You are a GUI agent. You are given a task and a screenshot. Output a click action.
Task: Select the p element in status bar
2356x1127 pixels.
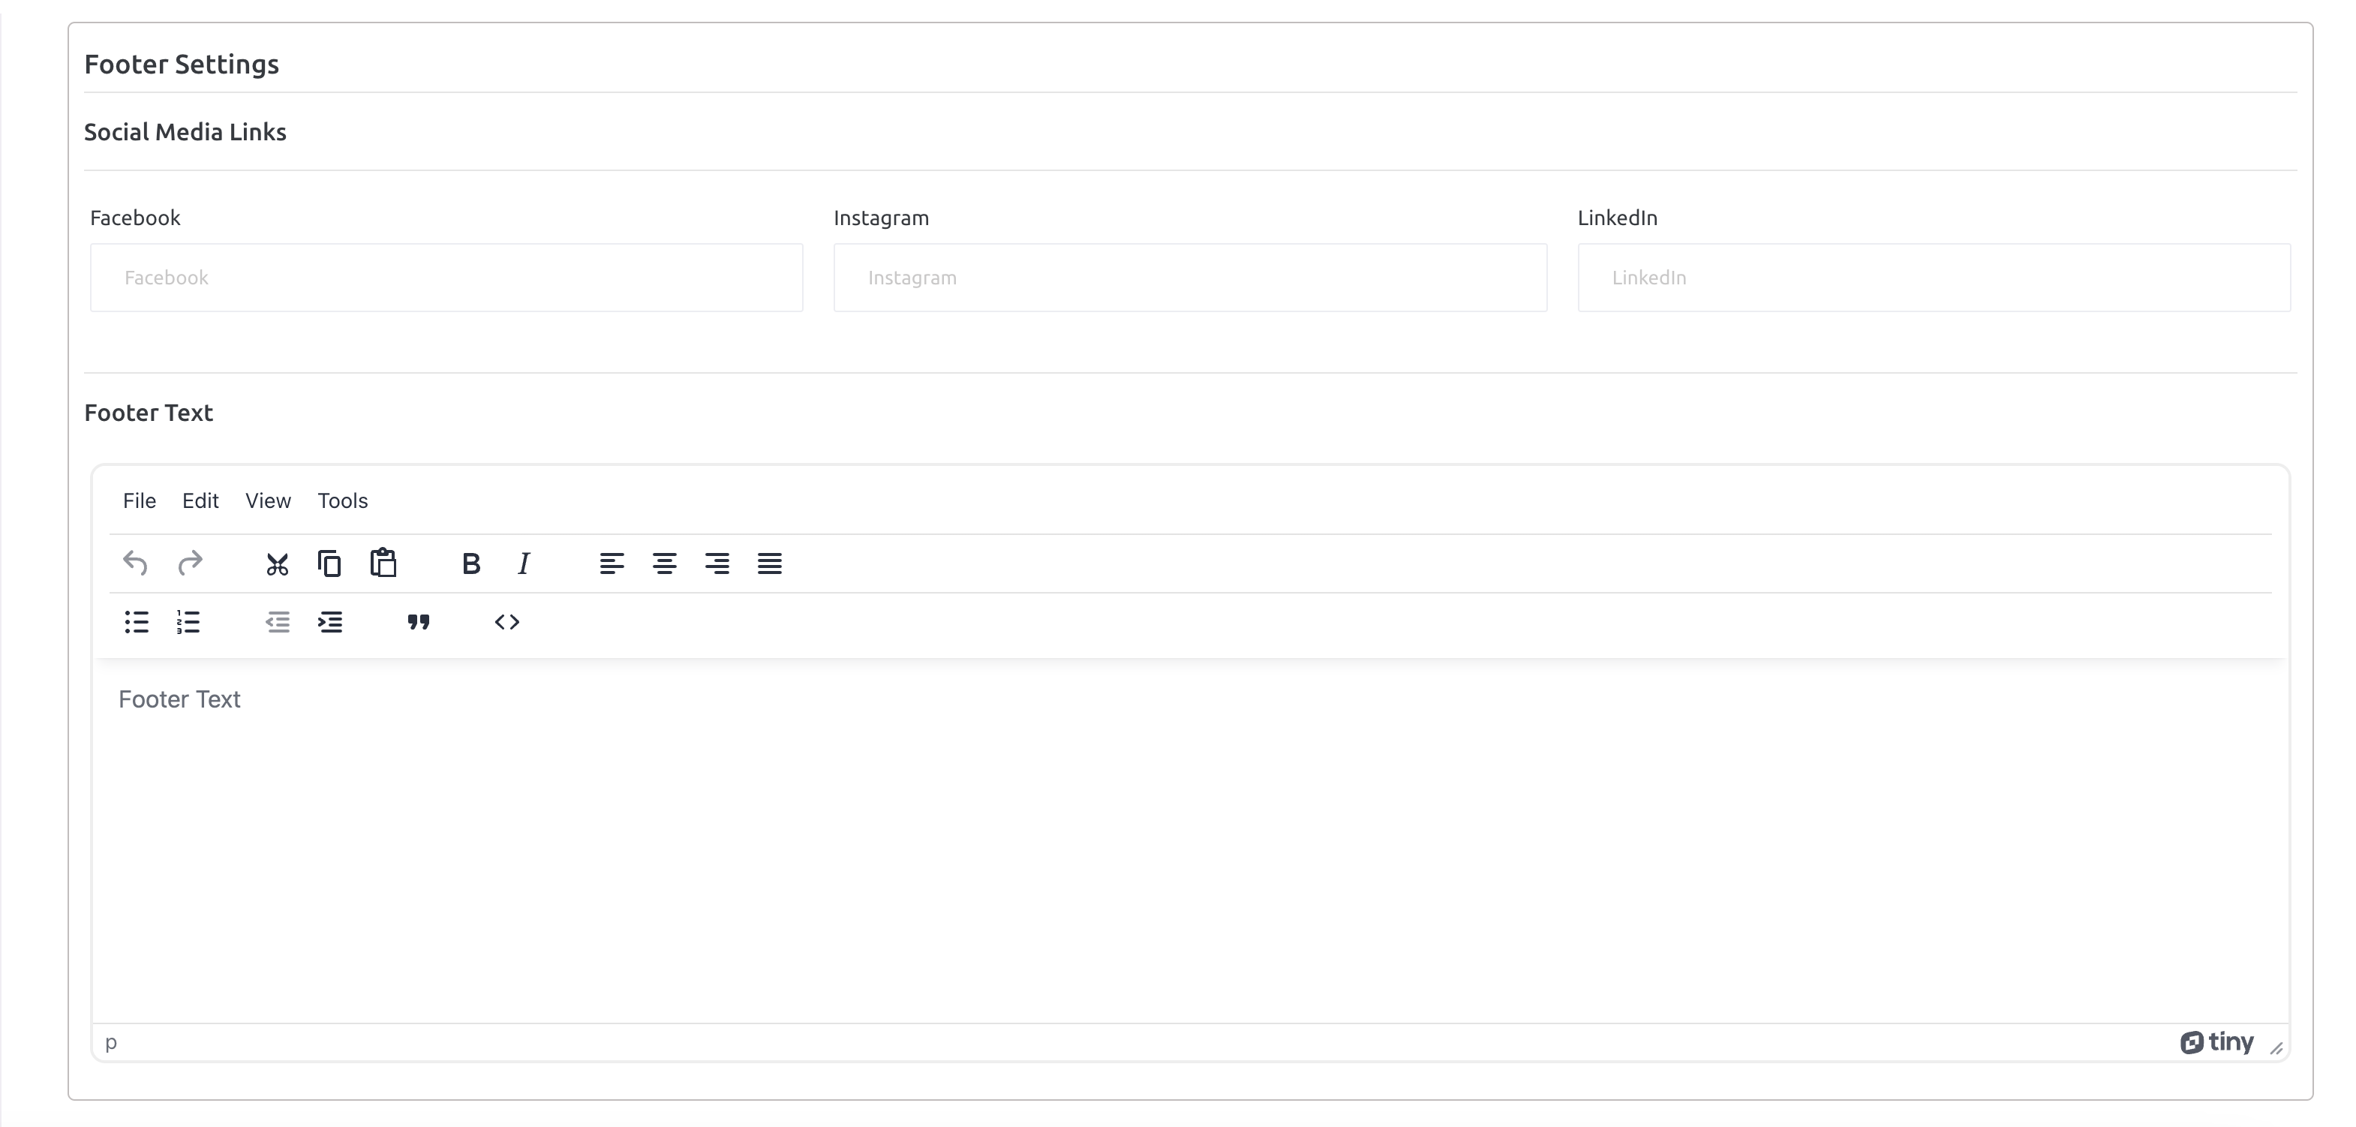pos(112,1042)
